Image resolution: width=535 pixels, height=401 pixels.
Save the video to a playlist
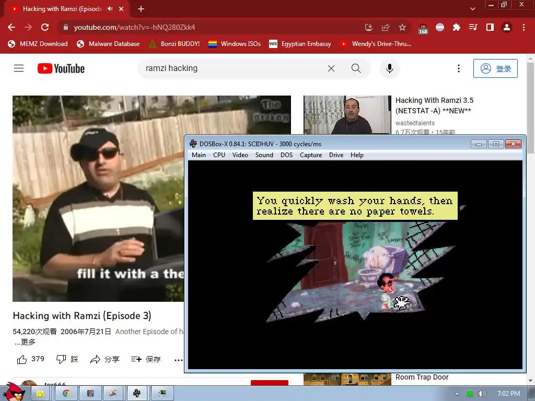[146, 359]
